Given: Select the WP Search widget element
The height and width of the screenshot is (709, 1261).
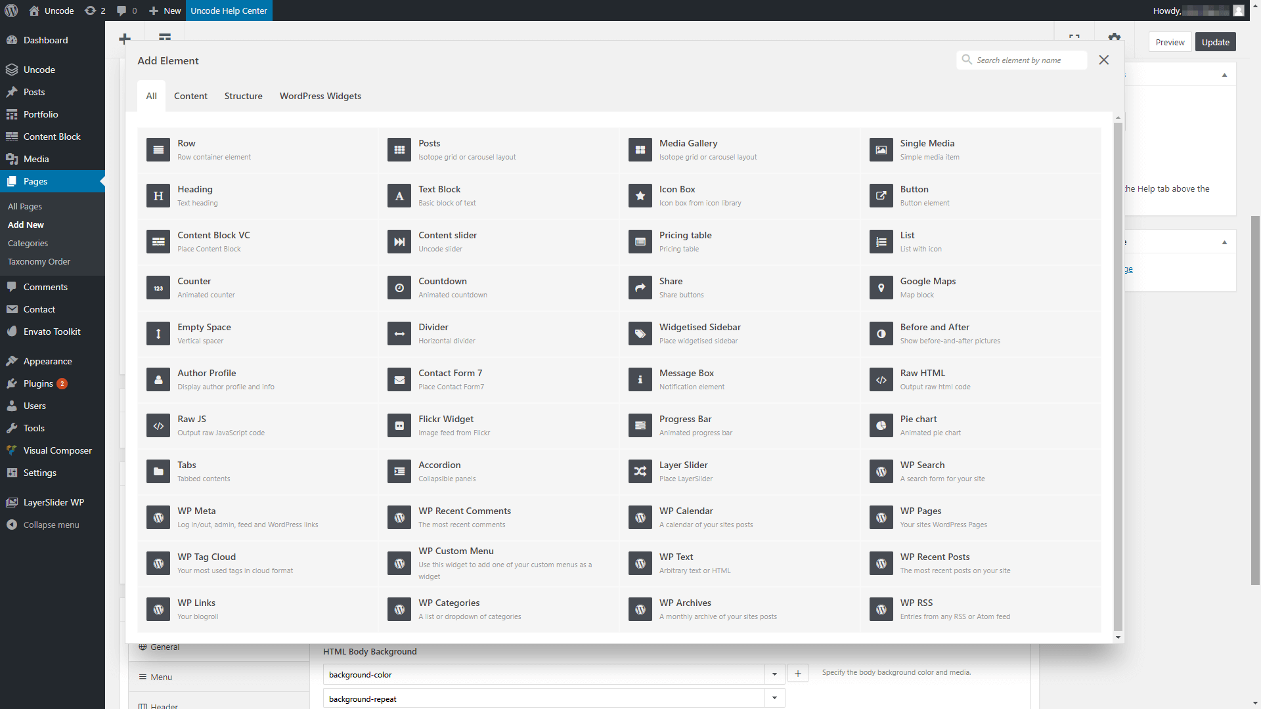Looking at the screenshot, I should tap(981, 471).
